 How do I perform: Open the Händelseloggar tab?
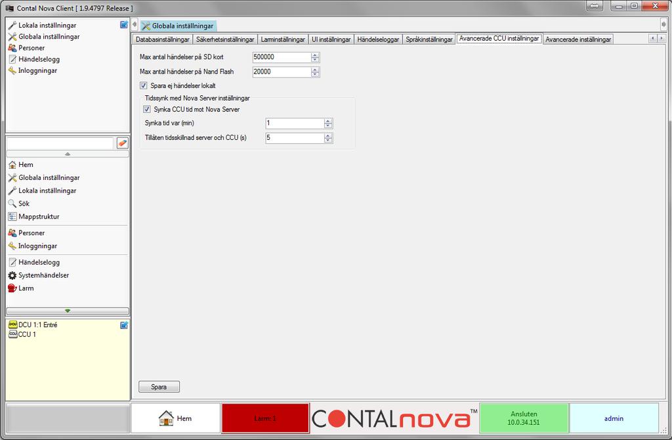click(378, 39)
